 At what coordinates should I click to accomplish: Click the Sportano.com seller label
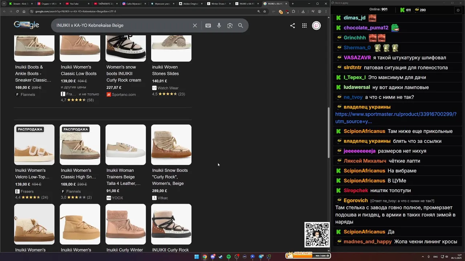(x=124, y=95)
